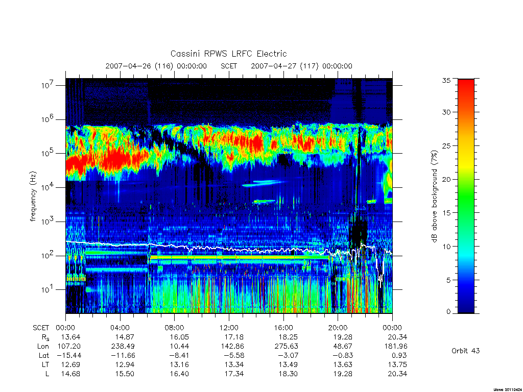This screenshot has width=523, height=392.
Task: Click the 'Cassini RPWS LRFC Electric' title
Action: tap(228, 54)
